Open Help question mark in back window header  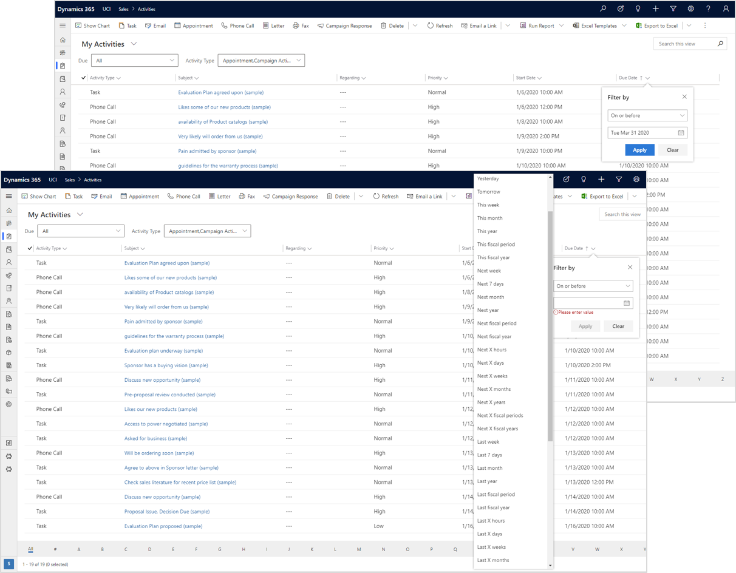[708, 9]
